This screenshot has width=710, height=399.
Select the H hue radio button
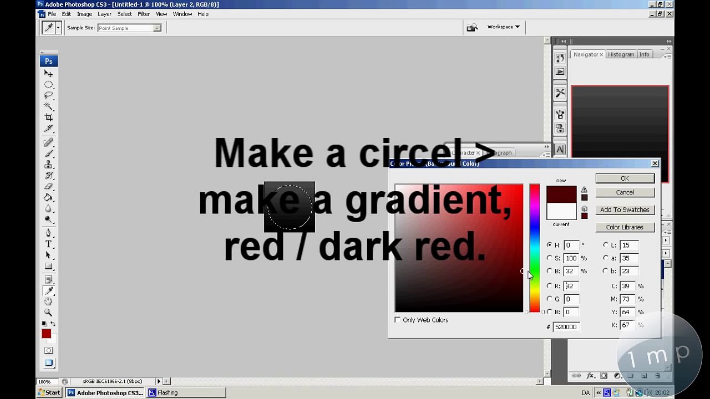pos(549,245)
